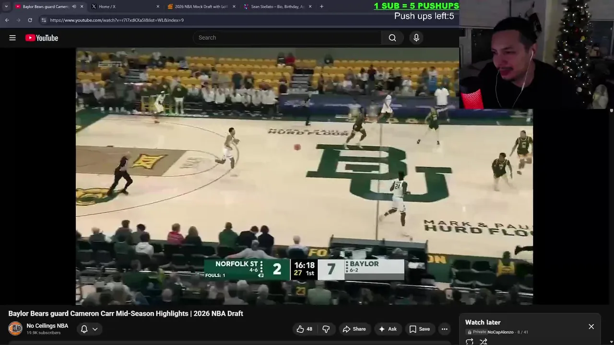Viewport: 614px width, 345px height.
Task: Share the Cameron Carr highlights video
Action: point(354,329)
